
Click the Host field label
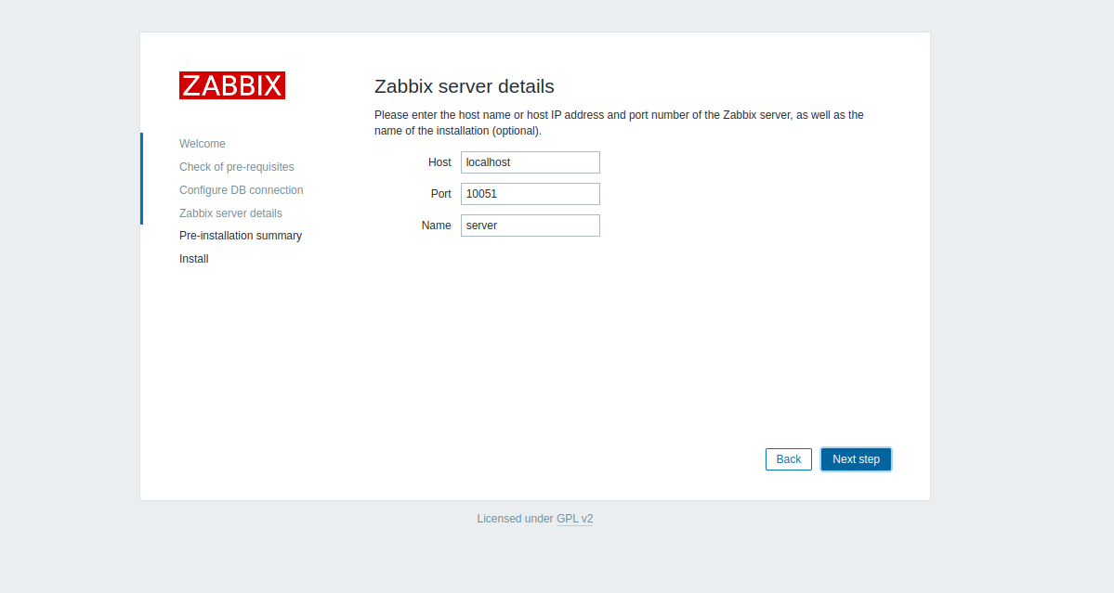click(x=439, y=162)
